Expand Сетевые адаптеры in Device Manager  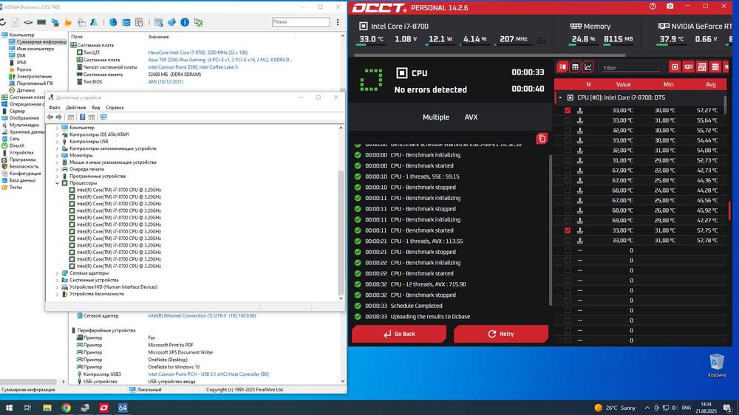coord(58,273)
